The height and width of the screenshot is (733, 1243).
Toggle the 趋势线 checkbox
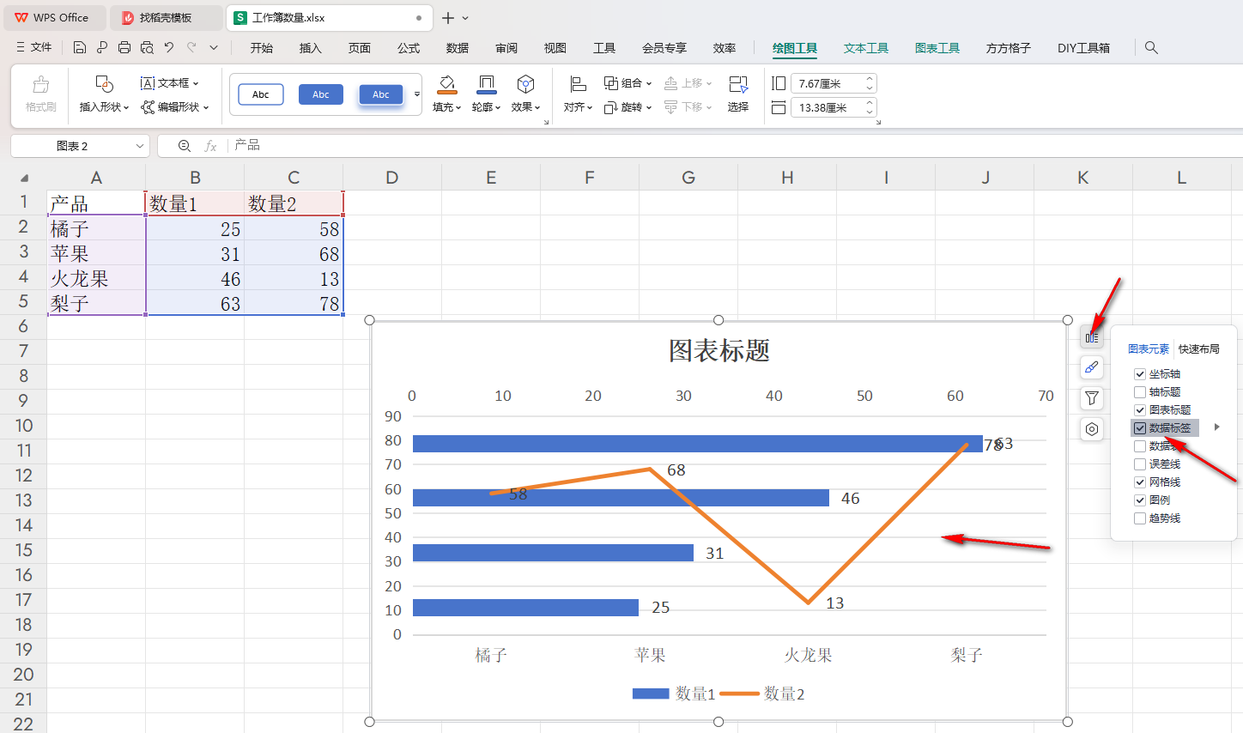(1140, 518)
